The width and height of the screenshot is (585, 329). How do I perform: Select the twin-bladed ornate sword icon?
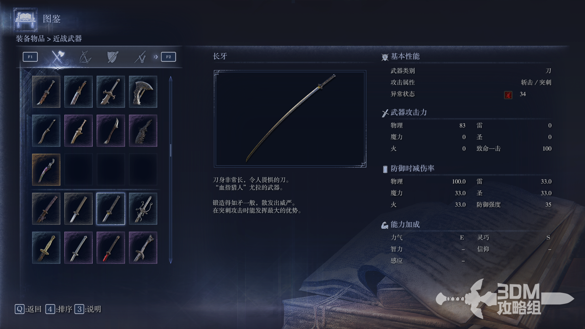[x=143, y=209]
